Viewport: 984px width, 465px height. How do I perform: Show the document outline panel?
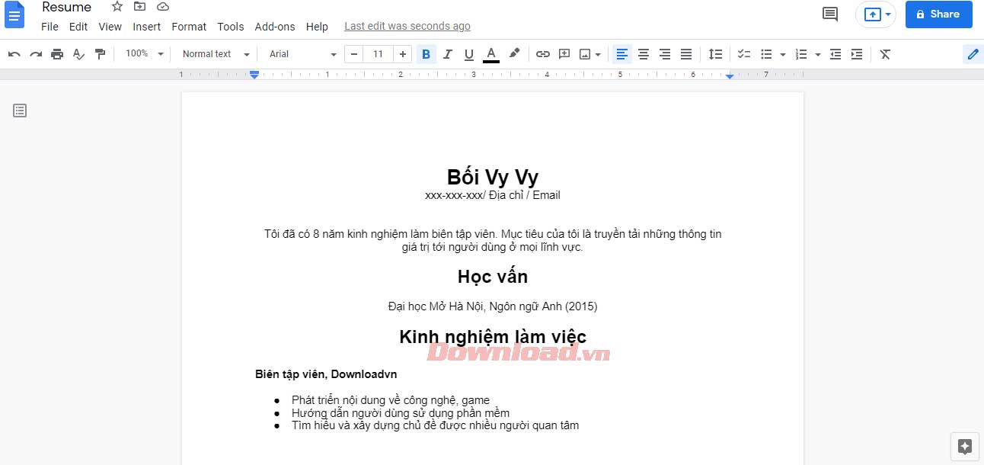tap(19, 110)
